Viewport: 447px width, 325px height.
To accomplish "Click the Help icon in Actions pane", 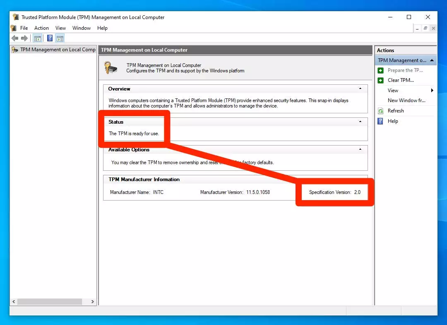I will 381,121.
